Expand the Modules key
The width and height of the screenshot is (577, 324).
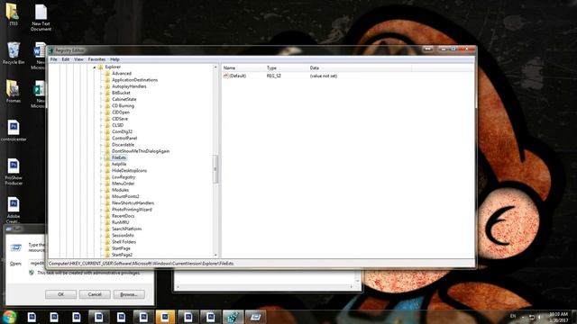pos(102,190)
